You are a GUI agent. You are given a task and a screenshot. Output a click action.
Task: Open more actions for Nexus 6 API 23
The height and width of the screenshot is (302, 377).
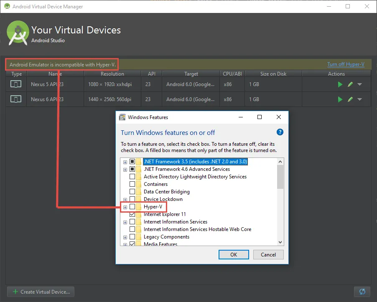coord(360,99)
